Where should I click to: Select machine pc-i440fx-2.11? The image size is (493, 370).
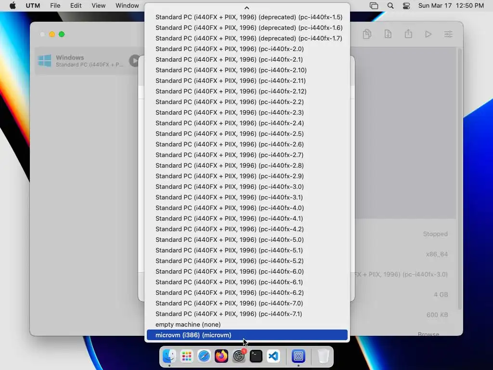(x=247, y=80)
